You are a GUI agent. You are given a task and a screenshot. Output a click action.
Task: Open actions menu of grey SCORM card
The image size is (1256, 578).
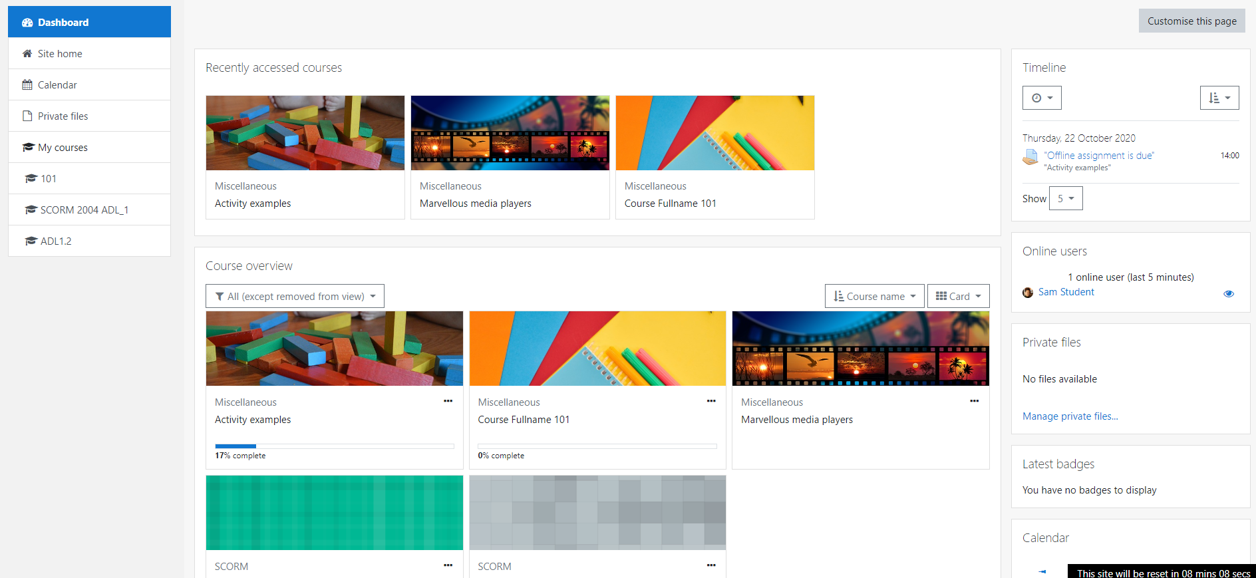click(x=711, y=565)
